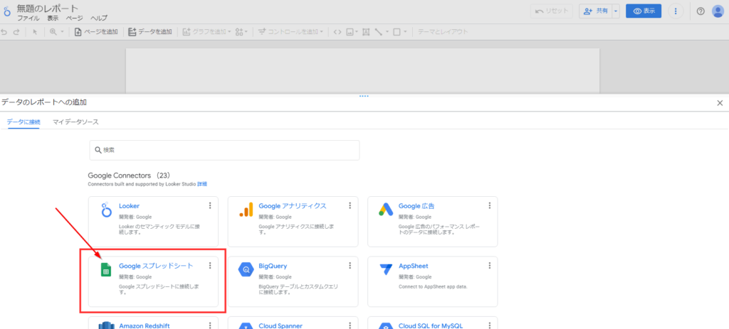Click the Looker connector logo icon

point(107,210)
